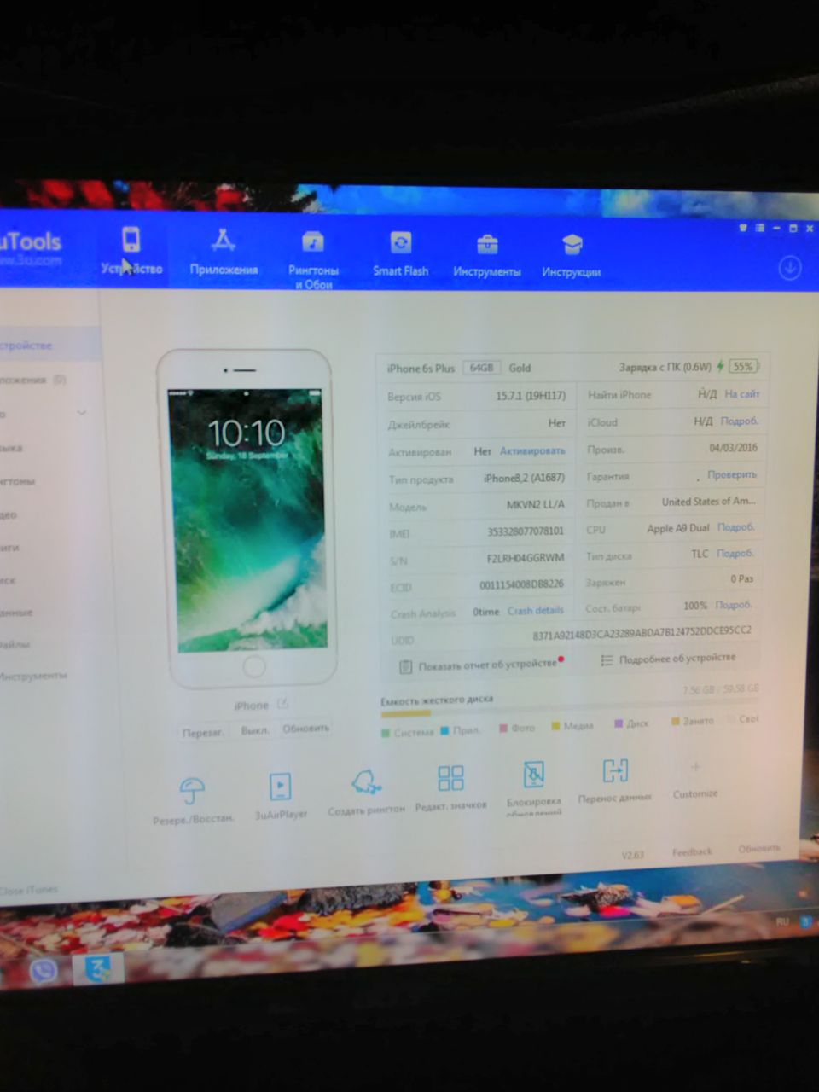The height and width of the screenshot is (1092, 819).
Task: Open the Рингтоны и Обои tab
Action: click(x=313, y=260)
